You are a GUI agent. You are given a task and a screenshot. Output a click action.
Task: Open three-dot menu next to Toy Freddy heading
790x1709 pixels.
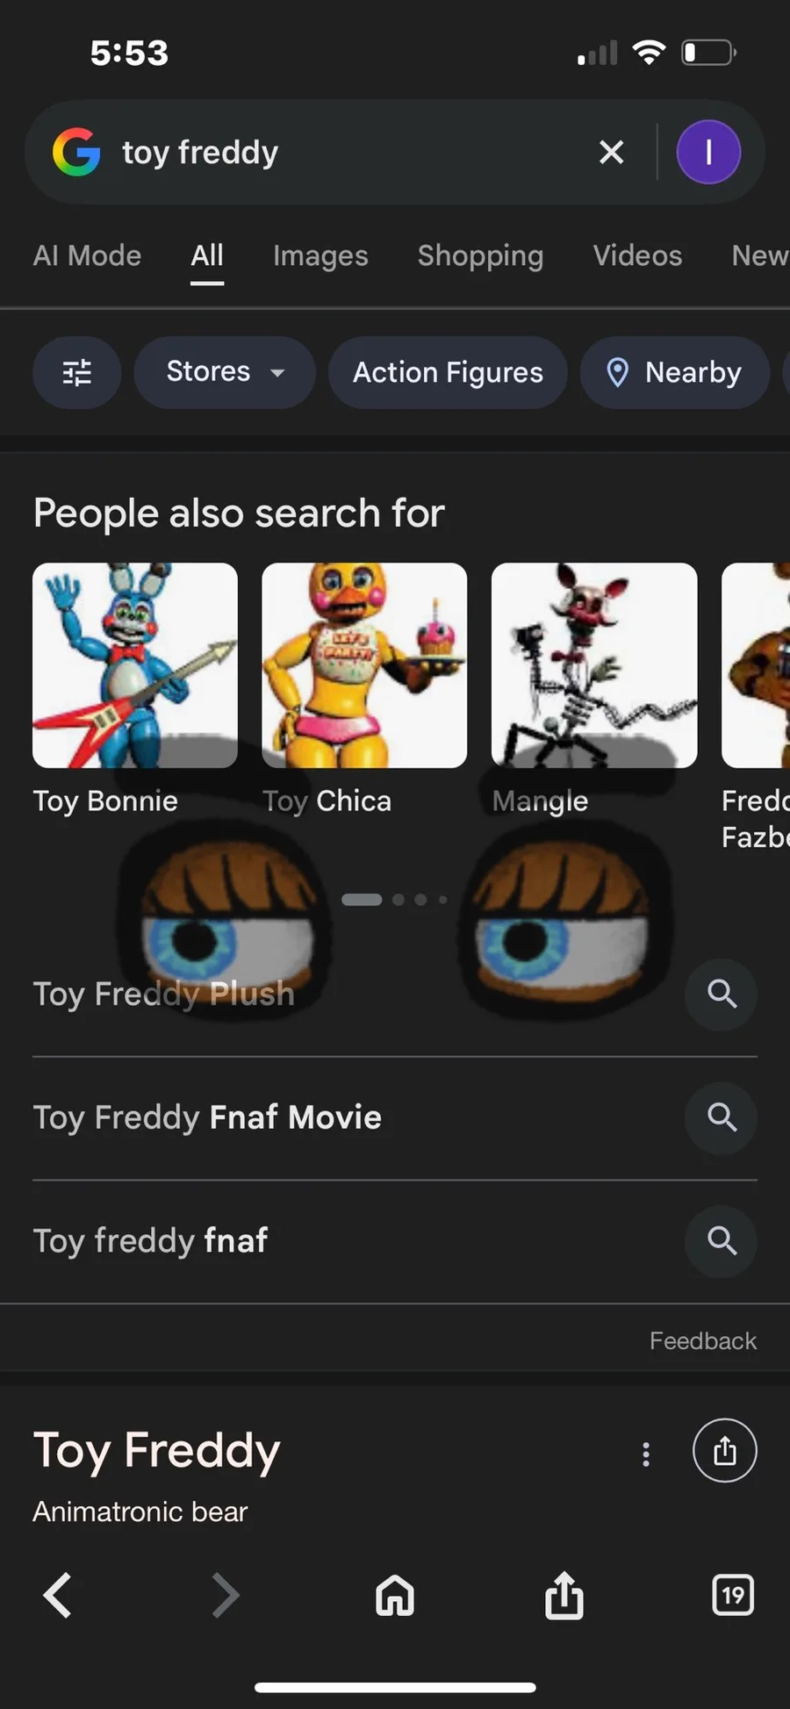click(646, 1454)
